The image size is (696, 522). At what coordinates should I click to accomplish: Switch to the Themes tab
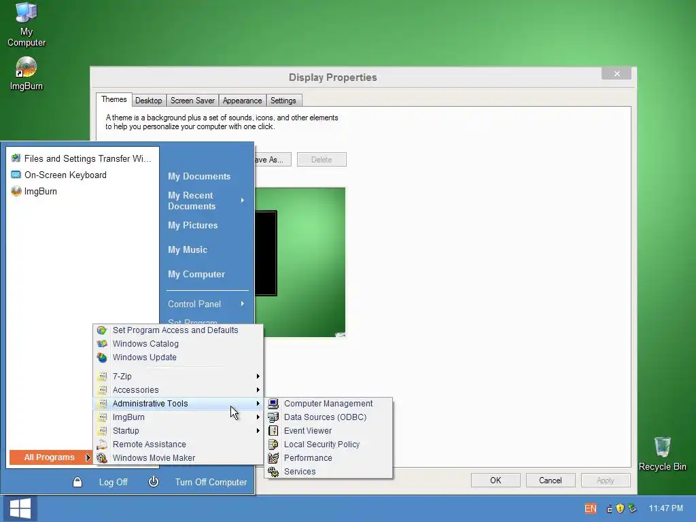[x=114, y=99]
